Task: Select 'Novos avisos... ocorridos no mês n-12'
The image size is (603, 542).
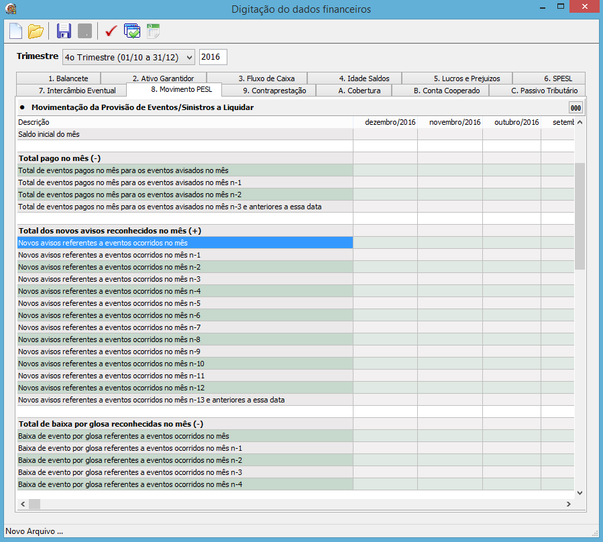Action: point(185,388)
